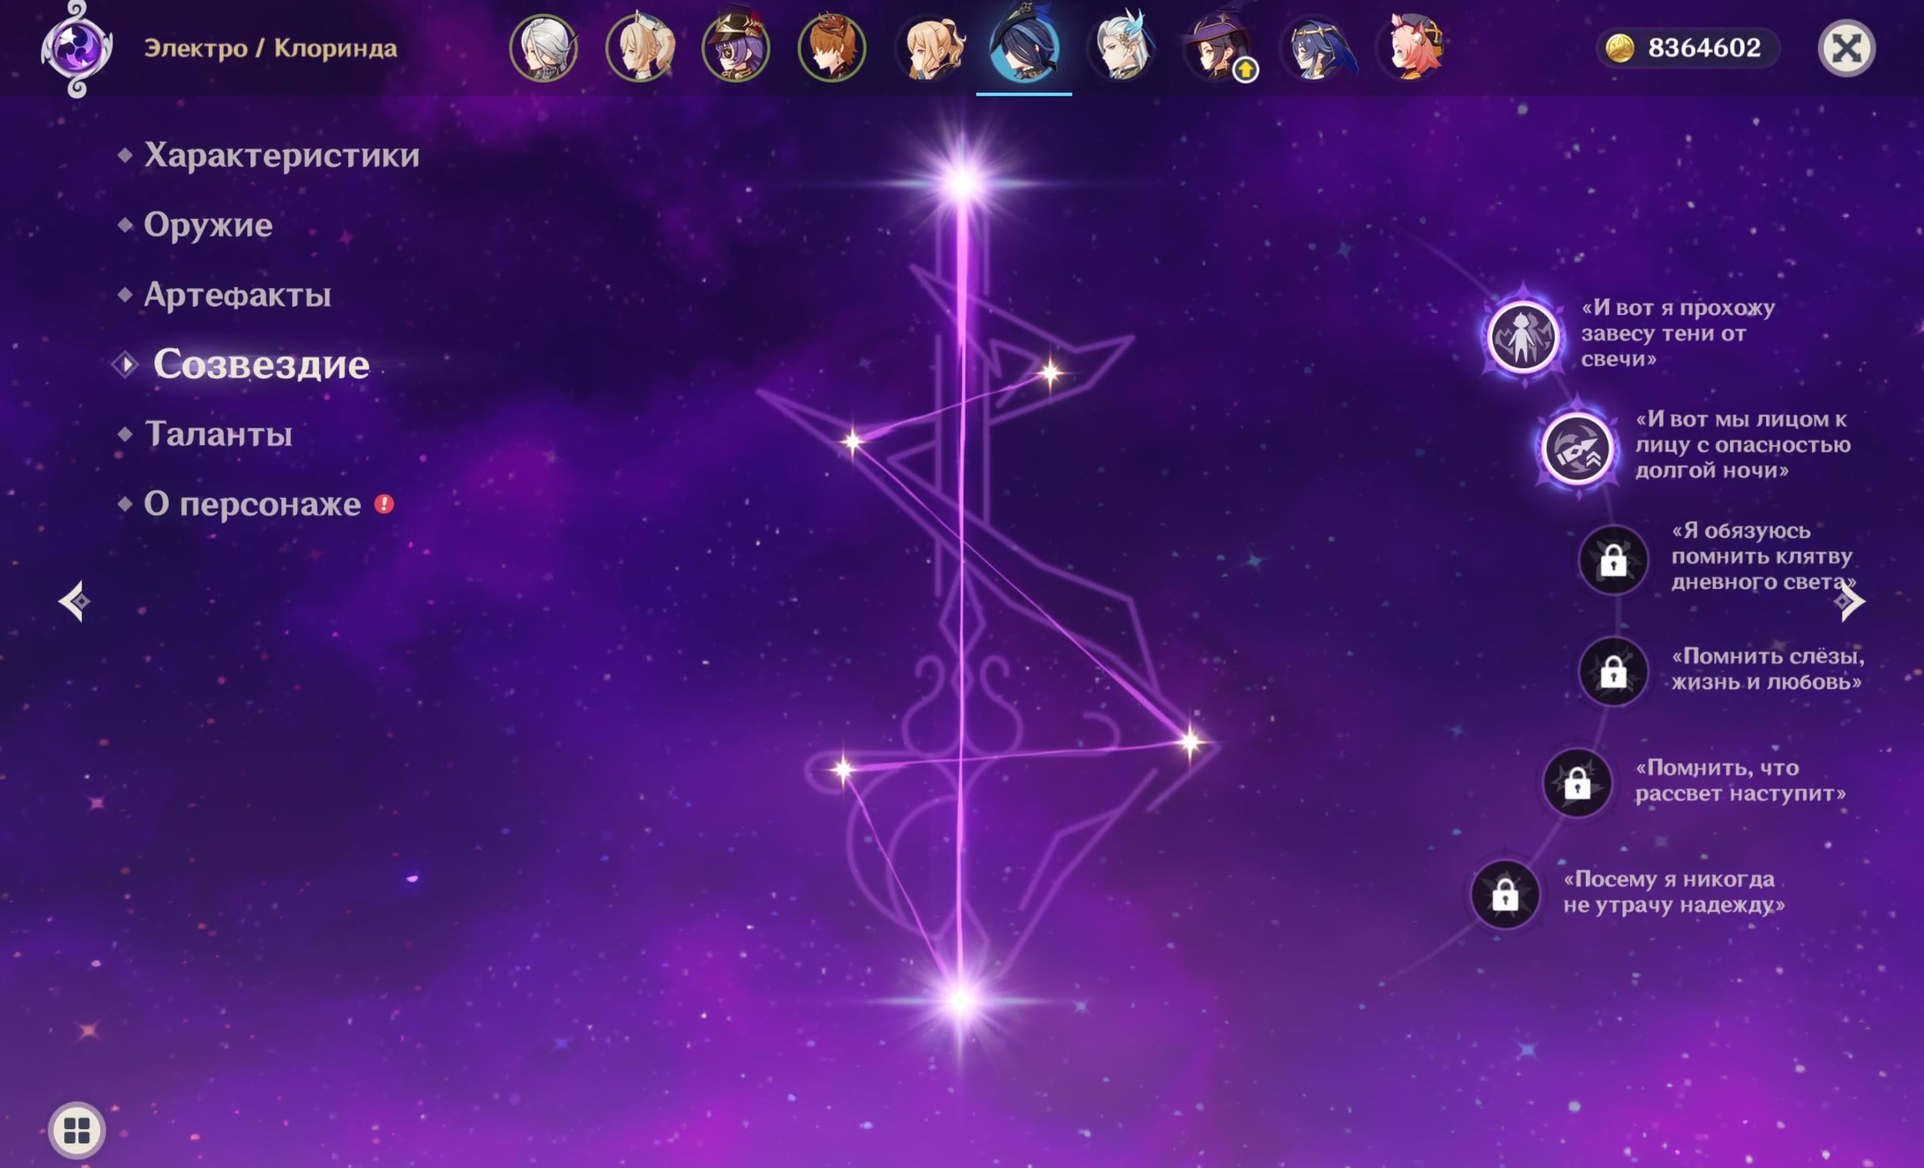Viewport: 1924px width, 1168px height.
Task: Select the purple-haired character with brown hat
Action: (x=736, y=47)
